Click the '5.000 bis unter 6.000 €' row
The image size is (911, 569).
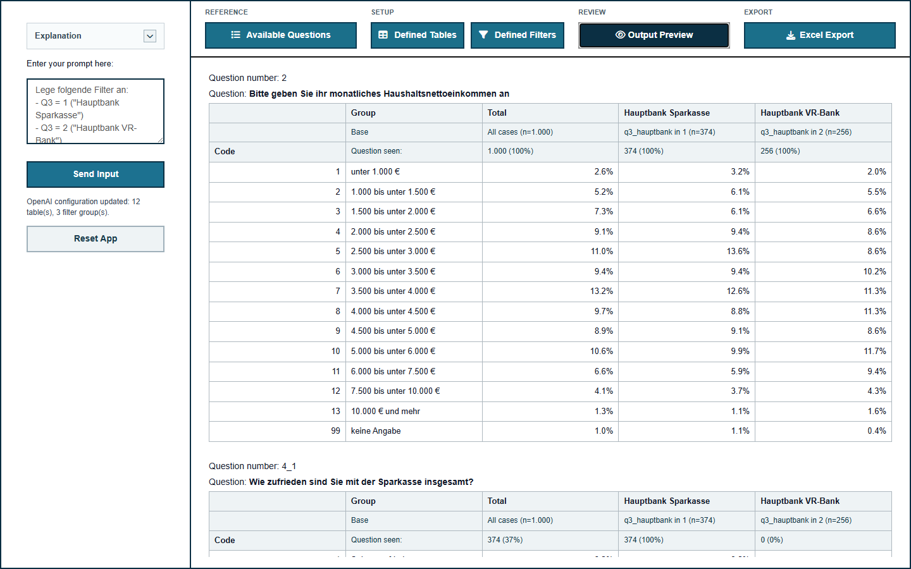(550, 352)
